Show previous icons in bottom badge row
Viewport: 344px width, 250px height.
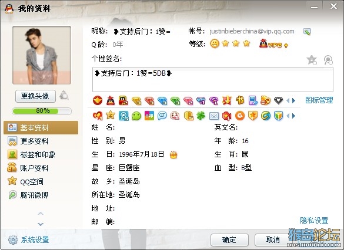288,116
